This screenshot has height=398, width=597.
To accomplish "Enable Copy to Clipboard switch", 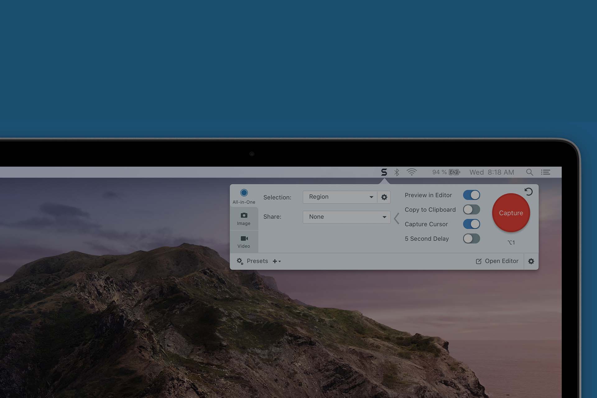I will [471, 210].
